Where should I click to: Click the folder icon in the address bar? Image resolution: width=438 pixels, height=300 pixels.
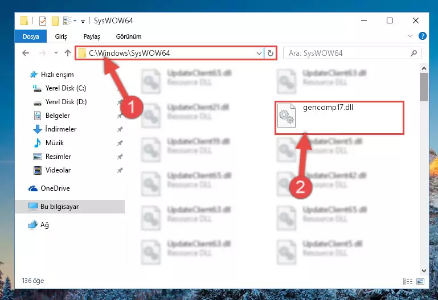(x=82, y=53)
